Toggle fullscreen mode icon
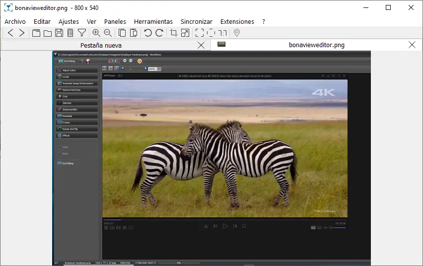 200,33
